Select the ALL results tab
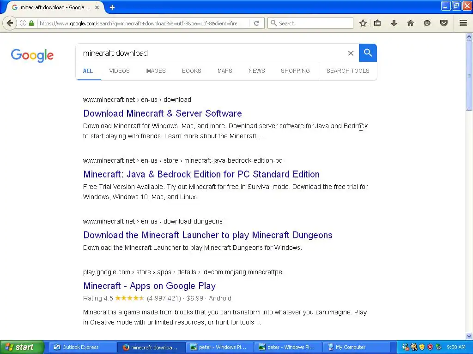473x354 pixels. pyautogui.click(x=88, y=71)
